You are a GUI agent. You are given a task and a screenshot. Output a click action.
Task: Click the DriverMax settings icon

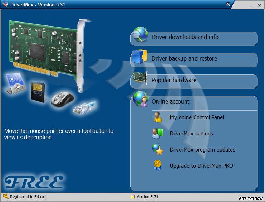coord(157,133)
